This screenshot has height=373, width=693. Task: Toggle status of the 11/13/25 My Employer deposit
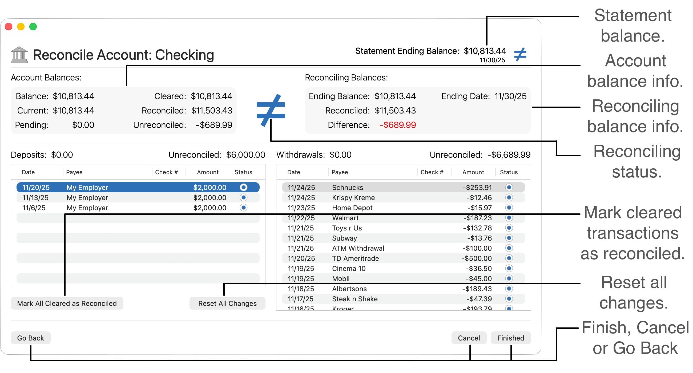click(x=243, y=197)
